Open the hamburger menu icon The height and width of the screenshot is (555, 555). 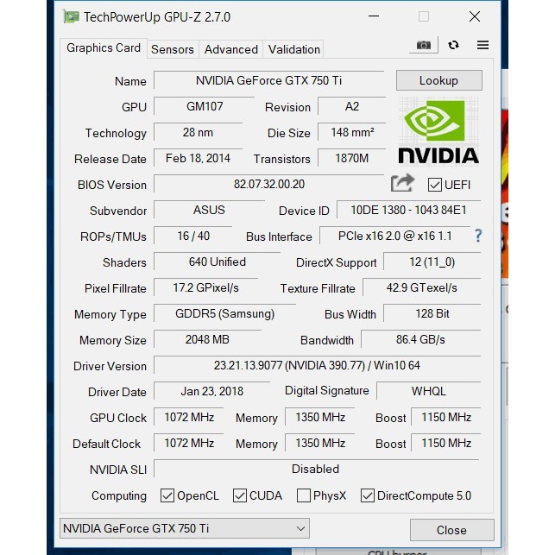click(482, 45)
